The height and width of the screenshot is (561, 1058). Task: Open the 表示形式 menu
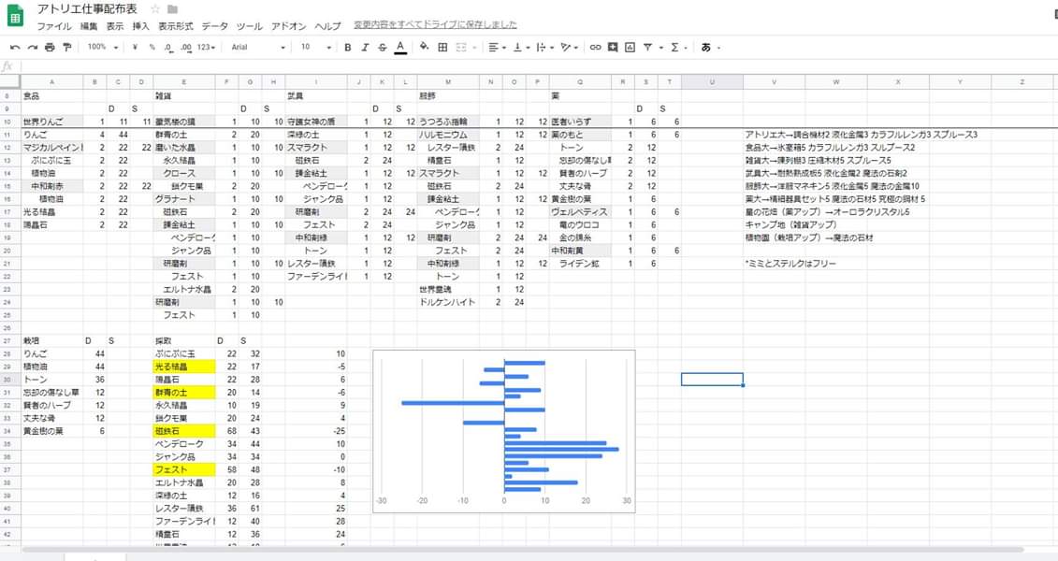[x=176, y=26]
